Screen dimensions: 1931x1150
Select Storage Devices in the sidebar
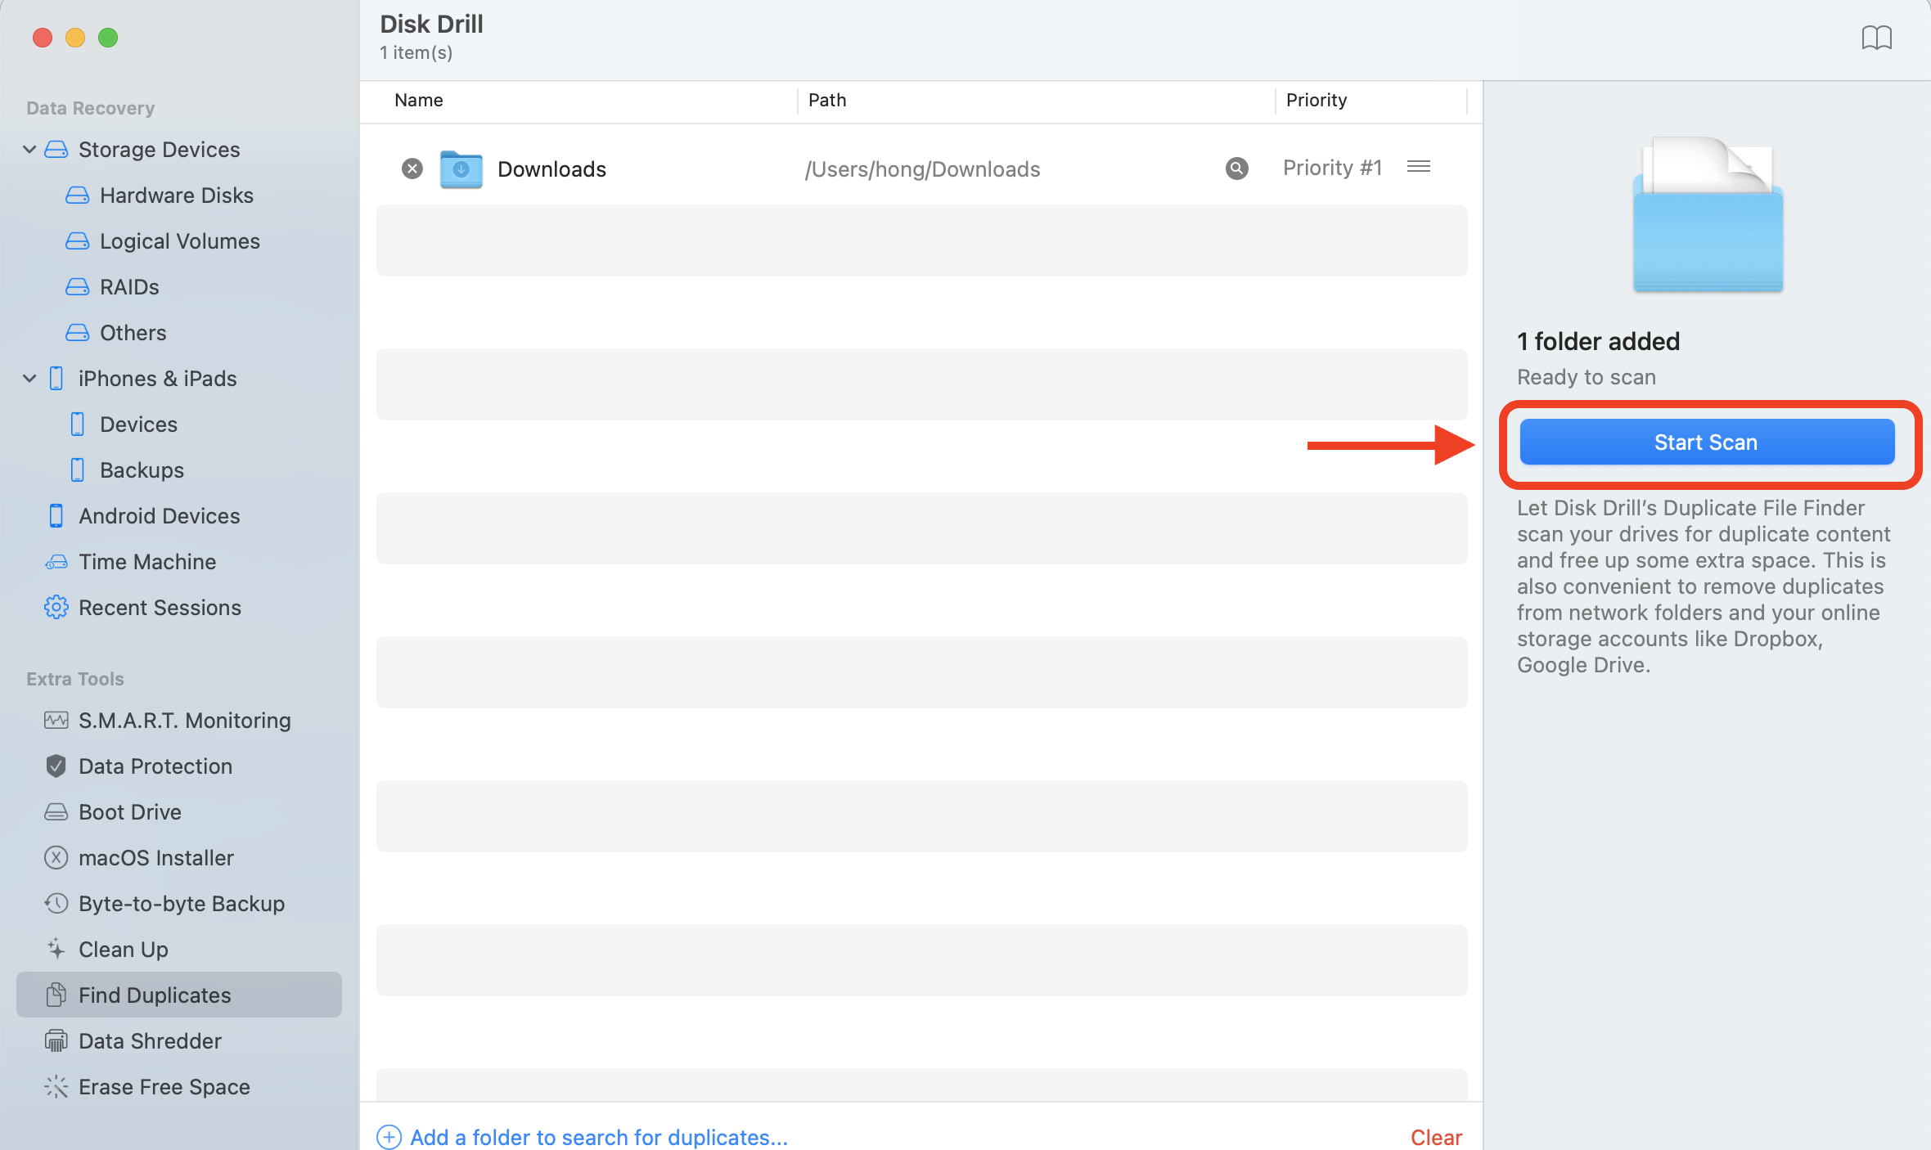pyautogui.click(x=159, y=150)
